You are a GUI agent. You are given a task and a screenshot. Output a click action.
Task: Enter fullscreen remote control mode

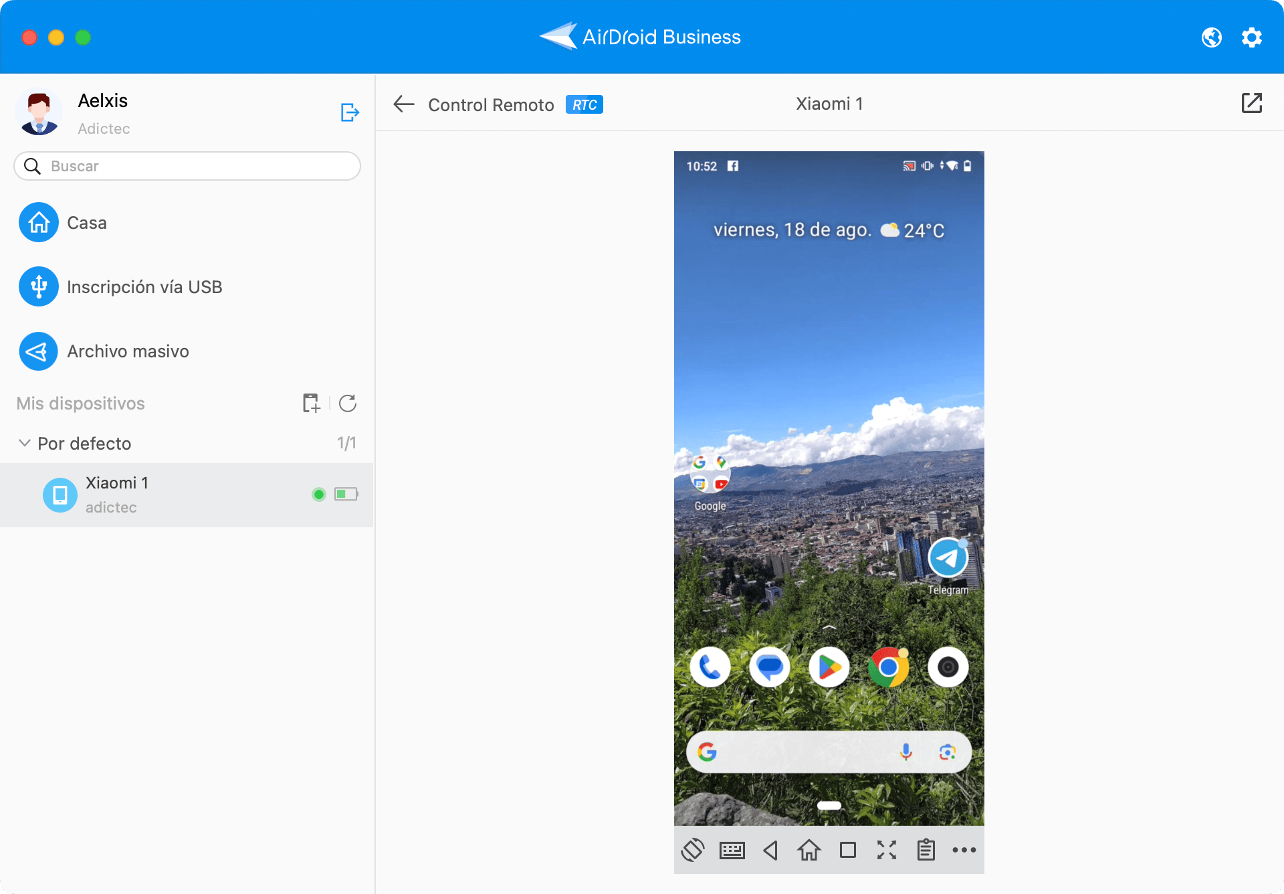887,850
